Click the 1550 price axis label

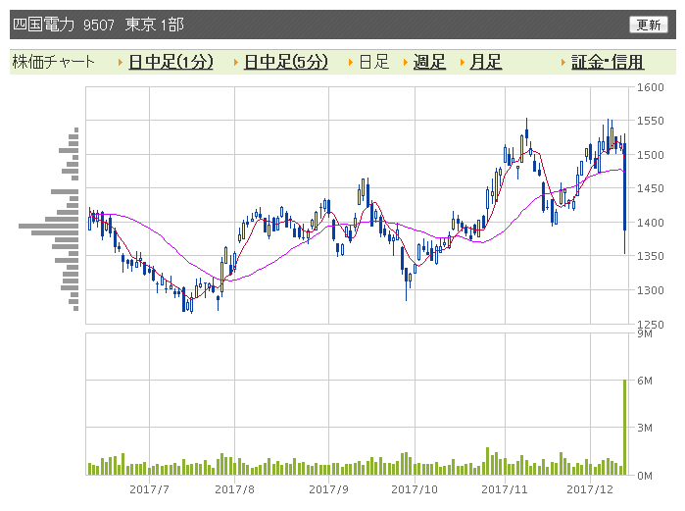pos(650,121)
